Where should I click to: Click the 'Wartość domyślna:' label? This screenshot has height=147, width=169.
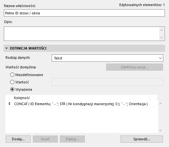[21, 67]
